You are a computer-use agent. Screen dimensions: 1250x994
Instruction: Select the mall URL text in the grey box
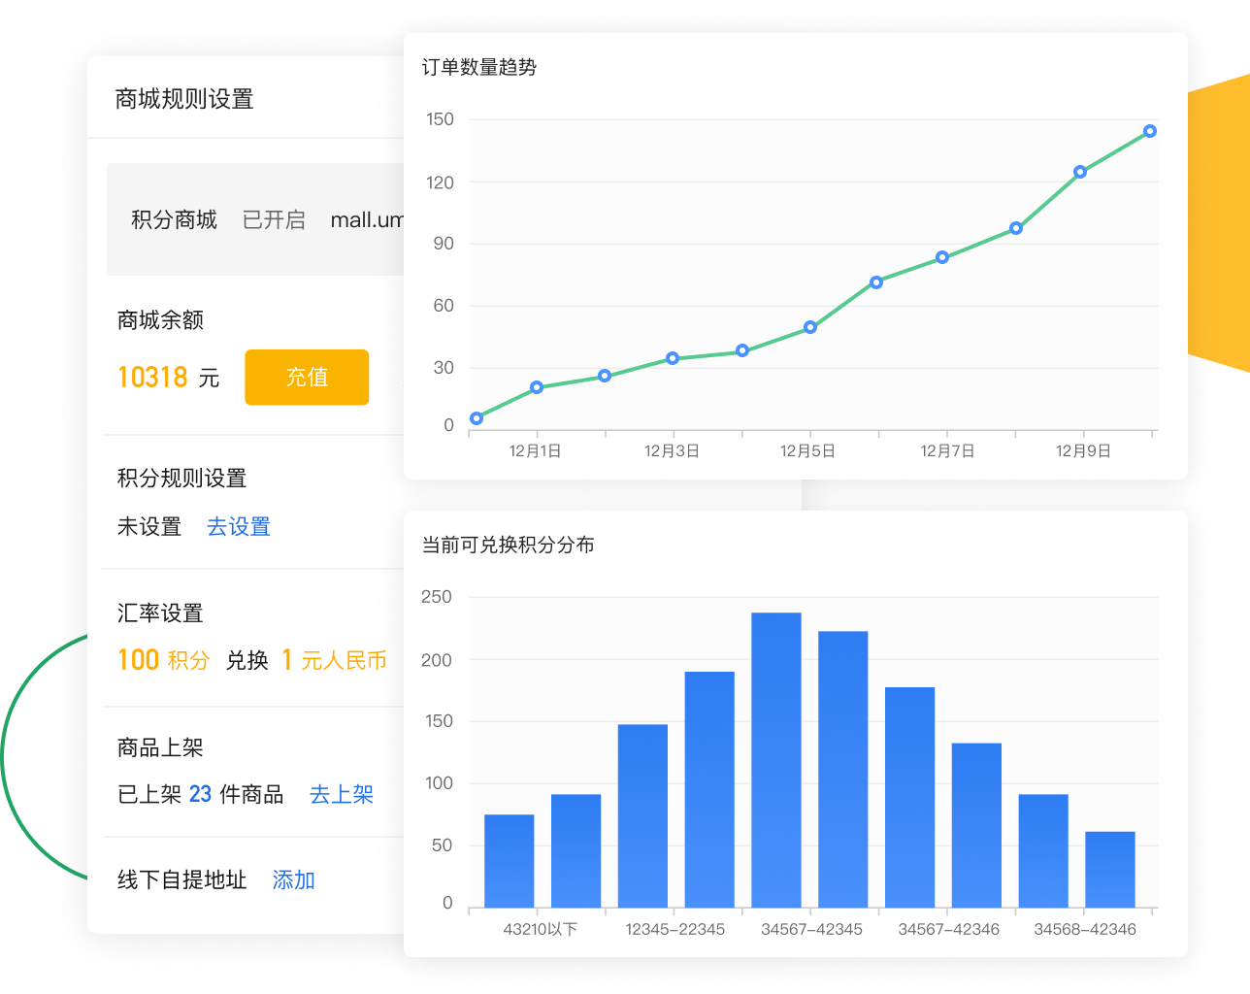click(x=367, y=220)
